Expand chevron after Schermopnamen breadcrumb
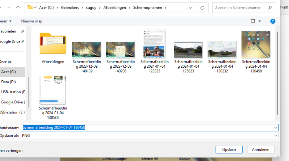The width and height of the screenshot is (289, 161). coord(165,8)
